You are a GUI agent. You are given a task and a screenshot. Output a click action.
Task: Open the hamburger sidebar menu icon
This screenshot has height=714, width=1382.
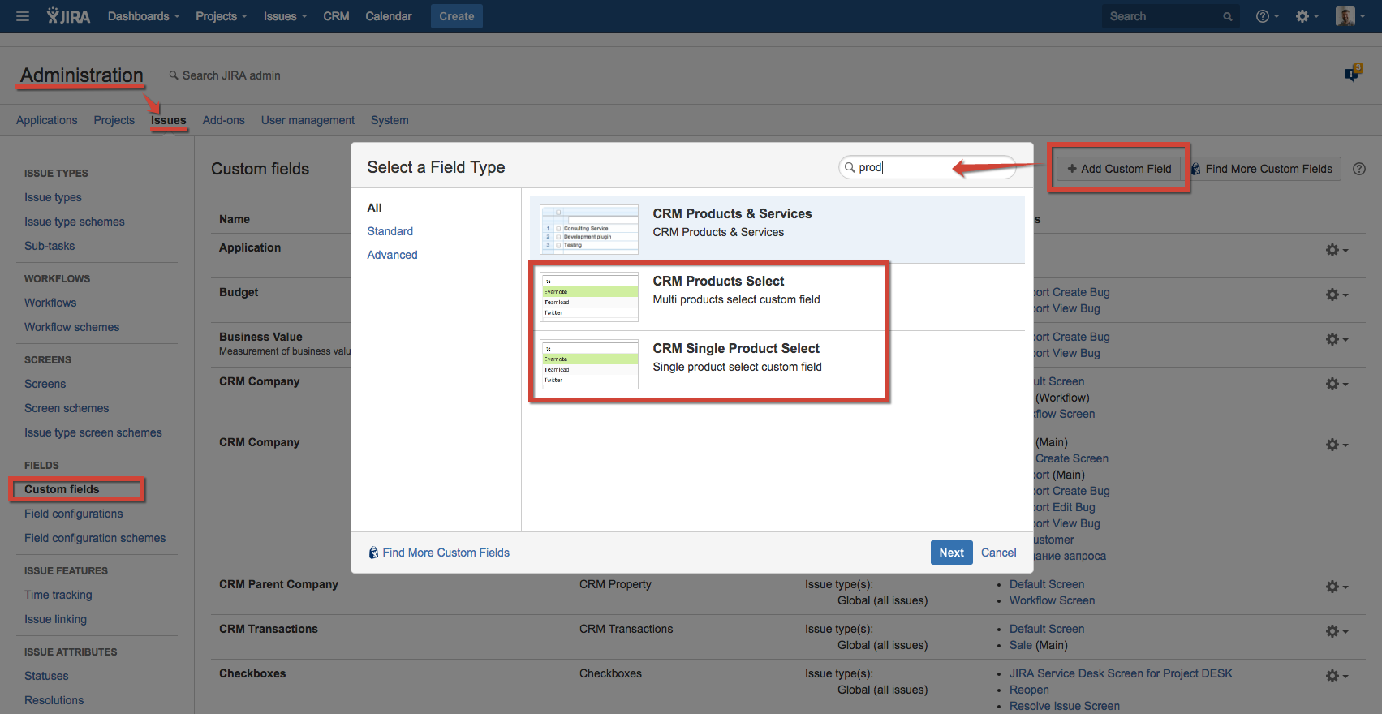[23, 16]
